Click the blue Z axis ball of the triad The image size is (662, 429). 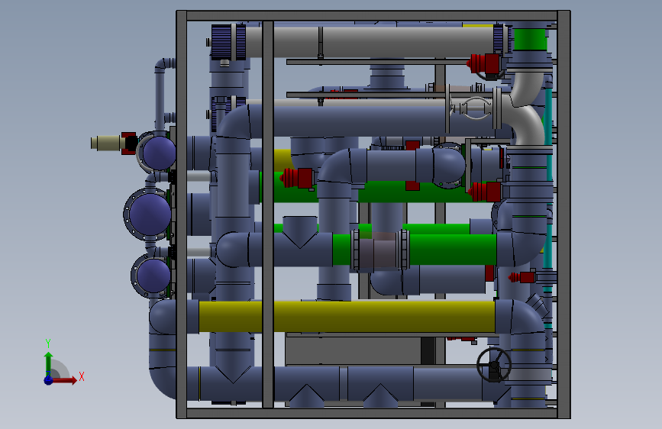click(x=49, y=380)
